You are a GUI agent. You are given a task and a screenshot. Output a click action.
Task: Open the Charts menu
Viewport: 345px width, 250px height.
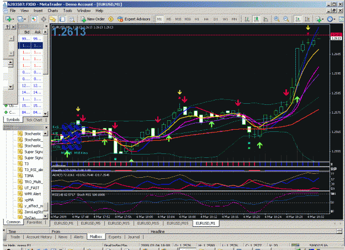pos(53,10)
